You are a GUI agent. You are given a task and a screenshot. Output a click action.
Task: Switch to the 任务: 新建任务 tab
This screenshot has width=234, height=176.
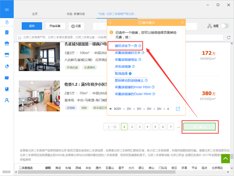coord(76,14)
